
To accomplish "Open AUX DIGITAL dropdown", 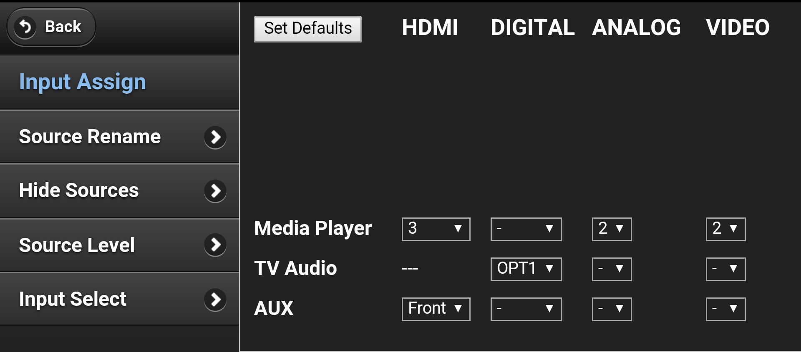I will click(x=526, y=309).
